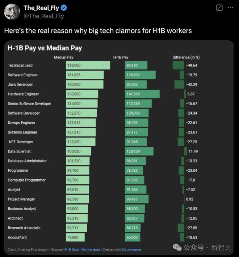Viewport: 239px width, 257px height.
Task: Open the Datawrapper link
Action: pos(132,250)
